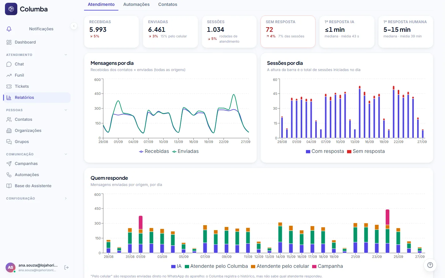
Task: Toggle the Com resposta legend item
Action: click(325, 151)
